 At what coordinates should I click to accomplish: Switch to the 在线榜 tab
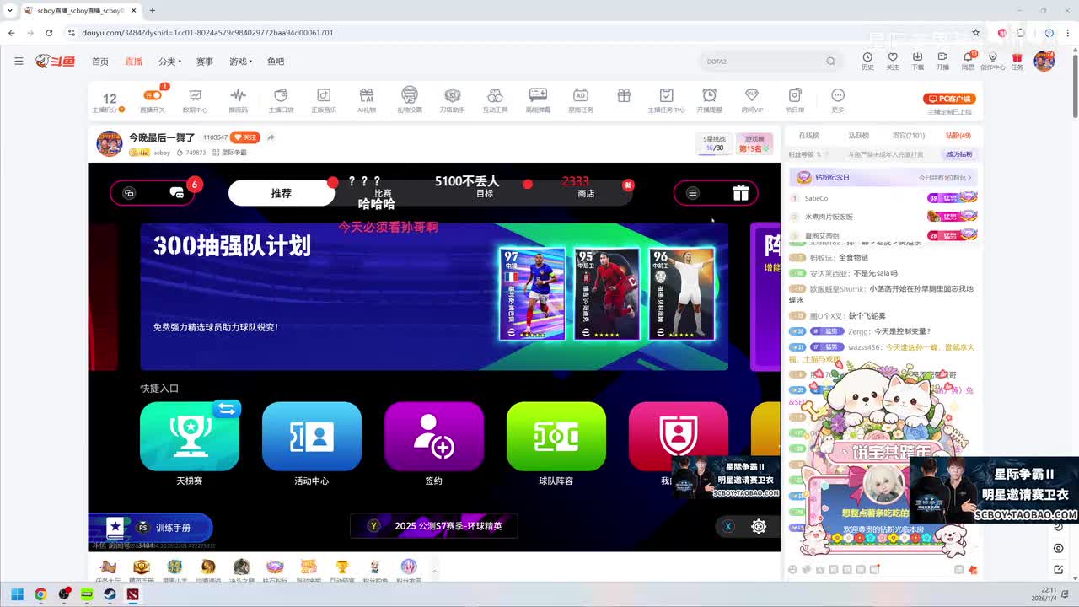tap(808, 135)
